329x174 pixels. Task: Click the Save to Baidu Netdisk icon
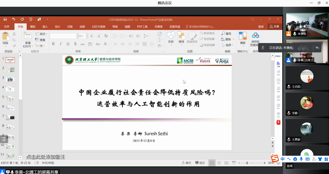point(255,36)
